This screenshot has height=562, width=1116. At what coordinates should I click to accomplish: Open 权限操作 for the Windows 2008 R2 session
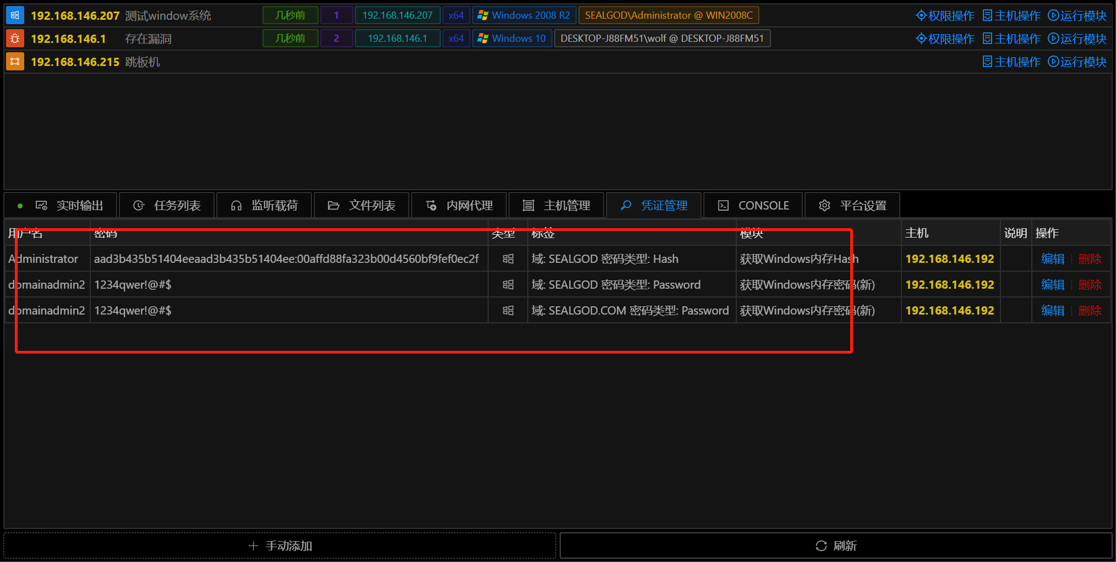pos(945,15)
